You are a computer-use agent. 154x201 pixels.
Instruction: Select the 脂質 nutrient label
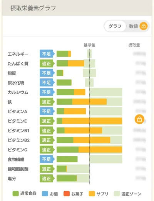point(12,73)
